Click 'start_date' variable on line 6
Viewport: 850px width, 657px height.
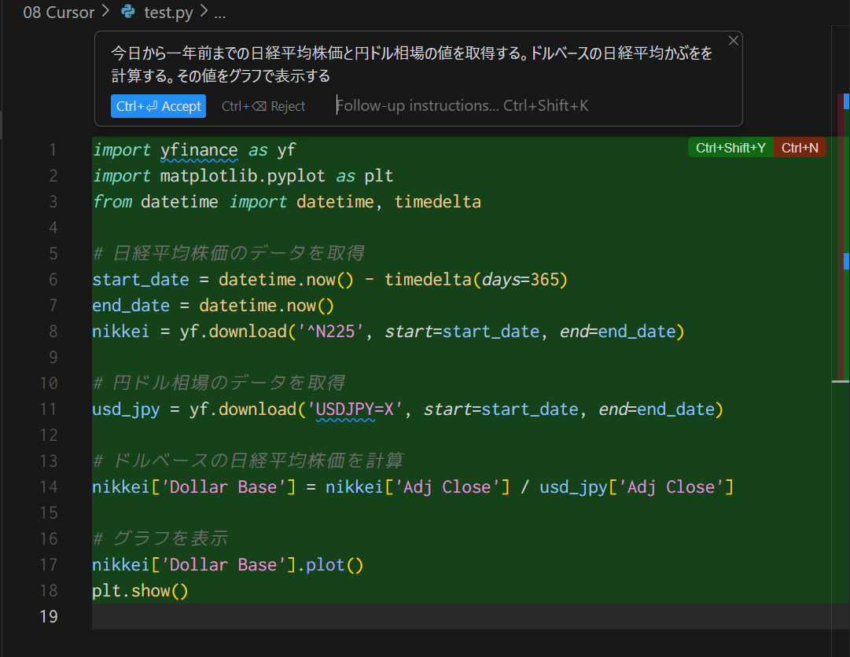tap(141, 280)
